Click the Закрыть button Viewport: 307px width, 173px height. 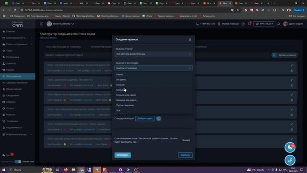[x=185, y=155]
